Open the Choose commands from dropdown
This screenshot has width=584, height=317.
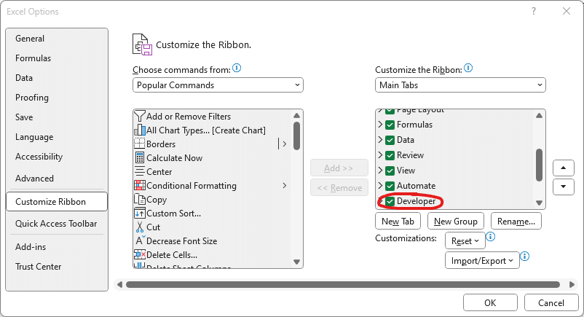pyautogui.click(x=218, y=85)
